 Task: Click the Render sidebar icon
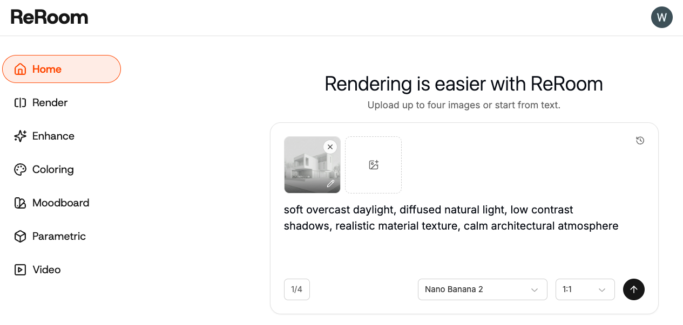pos(20,103)
